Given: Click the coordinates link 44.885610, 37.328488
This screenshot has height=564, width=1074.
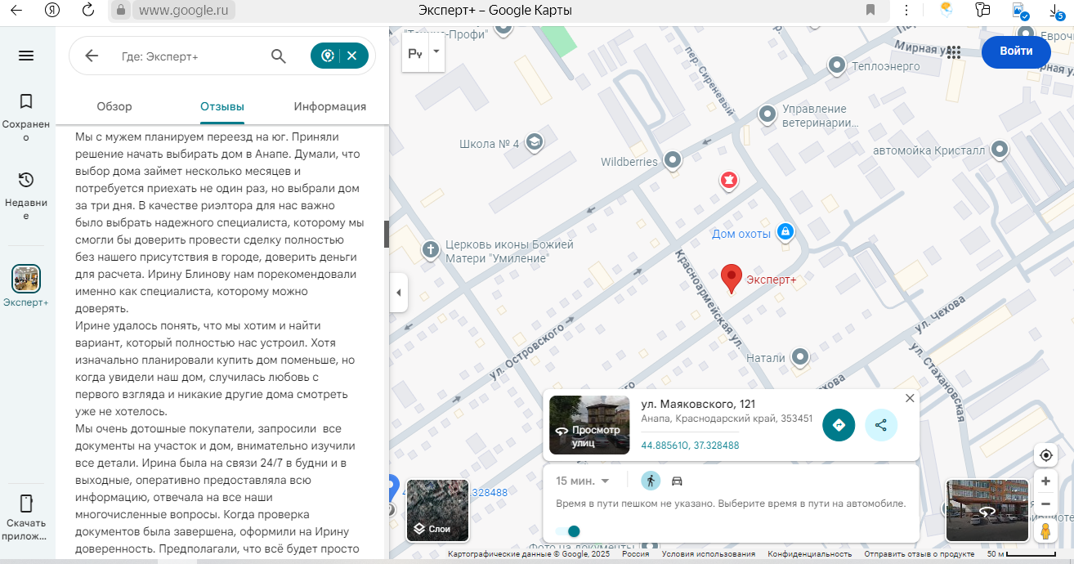Looking at the screenshot, I should click(690, 445).
